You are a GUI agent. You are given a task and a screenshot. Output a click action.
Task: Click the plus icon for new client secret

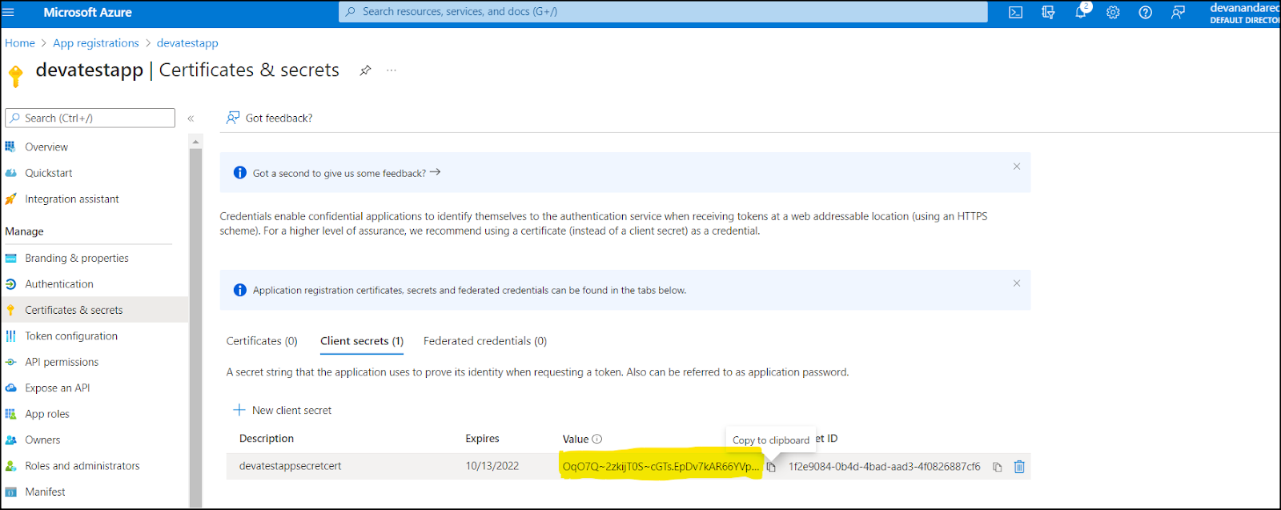click(239, 410)
